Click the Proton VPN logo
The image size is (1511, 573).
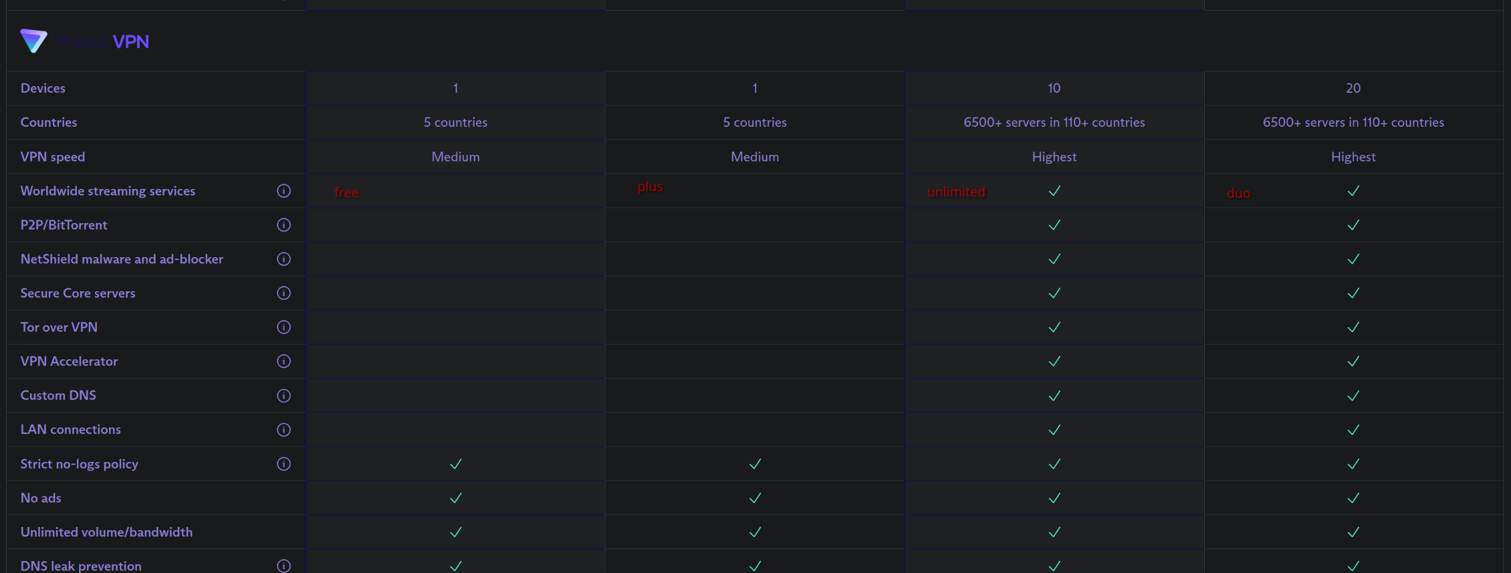[84, 41]
